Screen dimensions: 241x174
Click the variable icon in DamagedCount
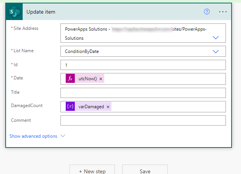coord(70,107)
